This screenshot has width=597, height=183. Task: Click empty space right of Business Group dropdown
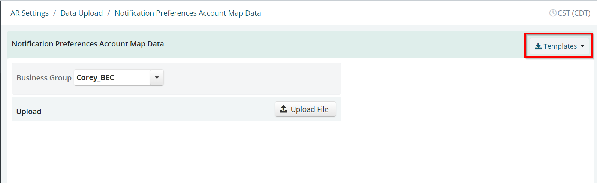click(251, 78)
